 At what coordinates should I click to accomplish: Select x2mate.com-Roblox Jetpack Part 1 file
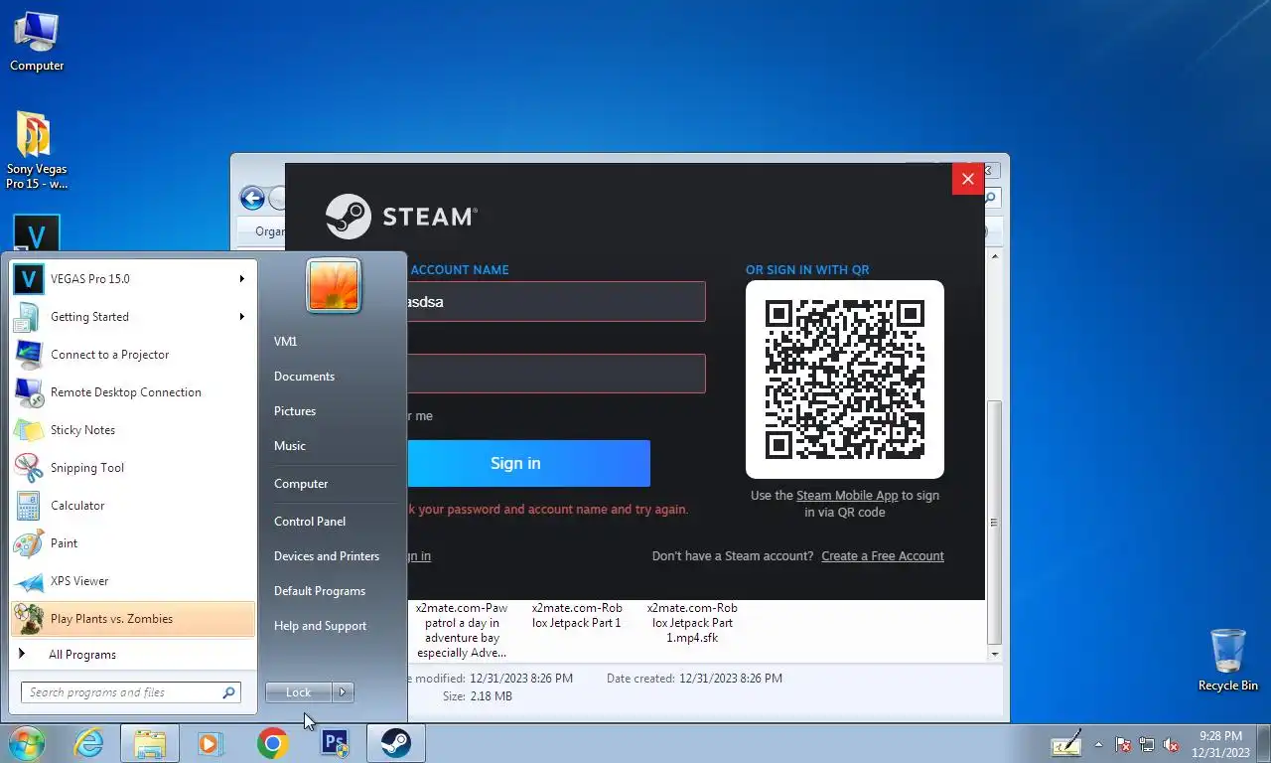pos(577,615)
